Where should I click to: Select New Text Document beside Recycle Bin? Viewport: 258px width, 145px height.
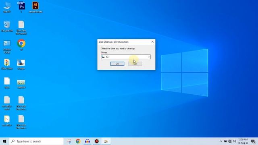coord(21,28)
